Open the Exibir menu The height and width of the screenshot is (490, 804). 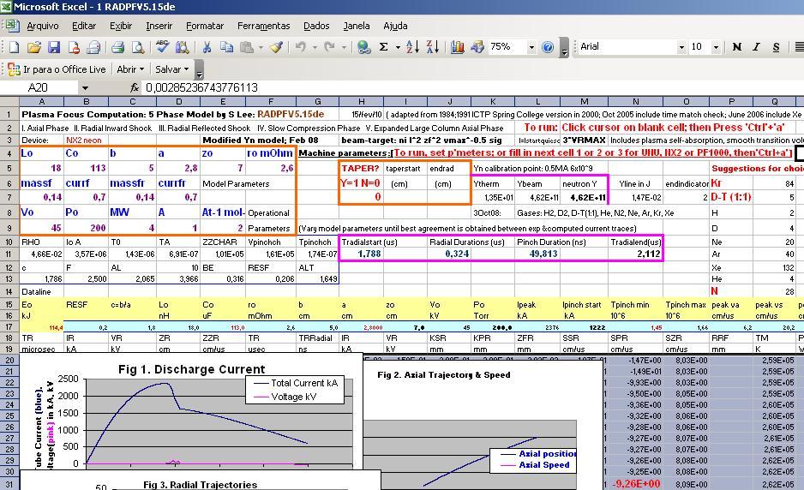[121, 26]
